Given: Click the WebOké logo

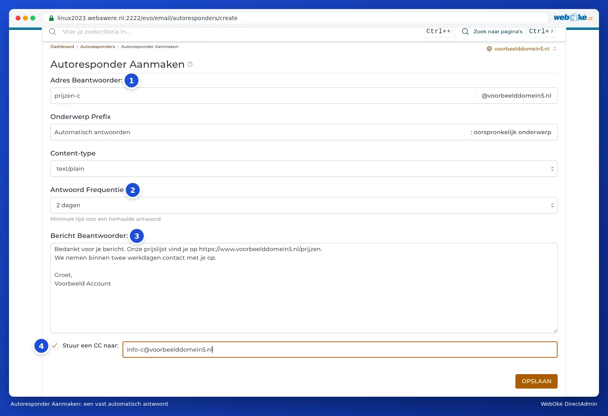Looking at the screenshot, I should pyautogui.click(x=573, y=17).
